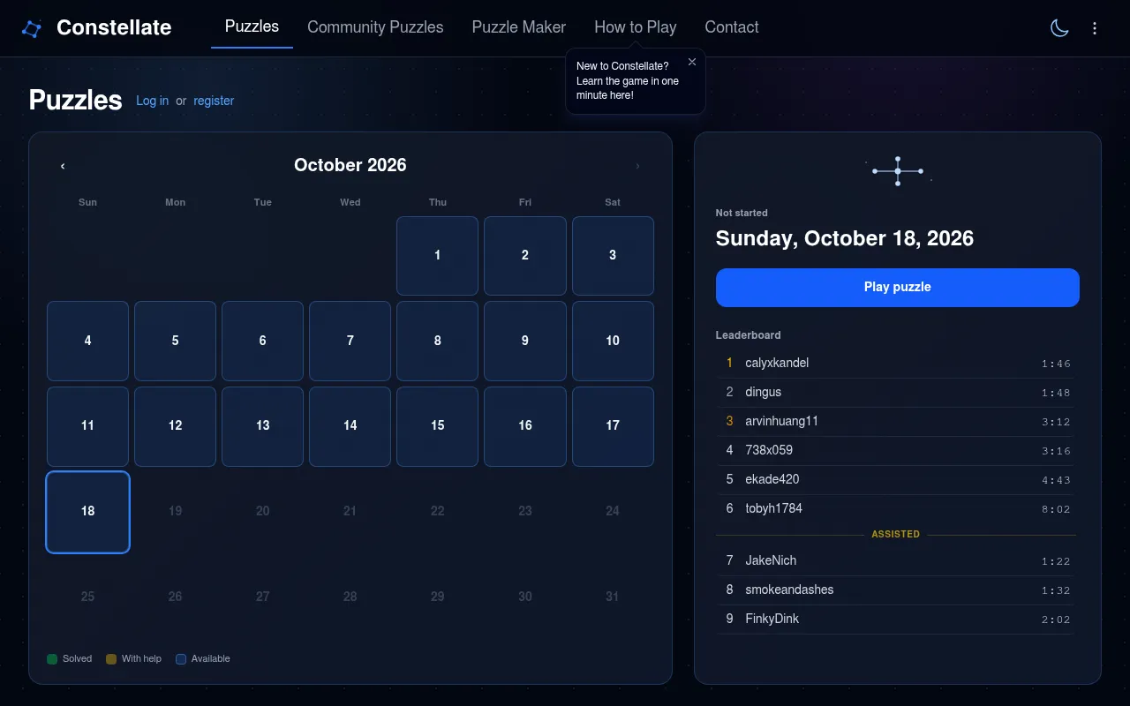Select October 3 puzzle
The height and width of the screenshot is (706, 1130).
pos(613,256)
